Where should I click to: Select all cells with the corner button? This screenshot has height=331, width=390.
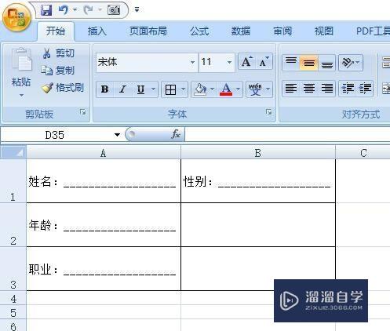pos(13,152)
